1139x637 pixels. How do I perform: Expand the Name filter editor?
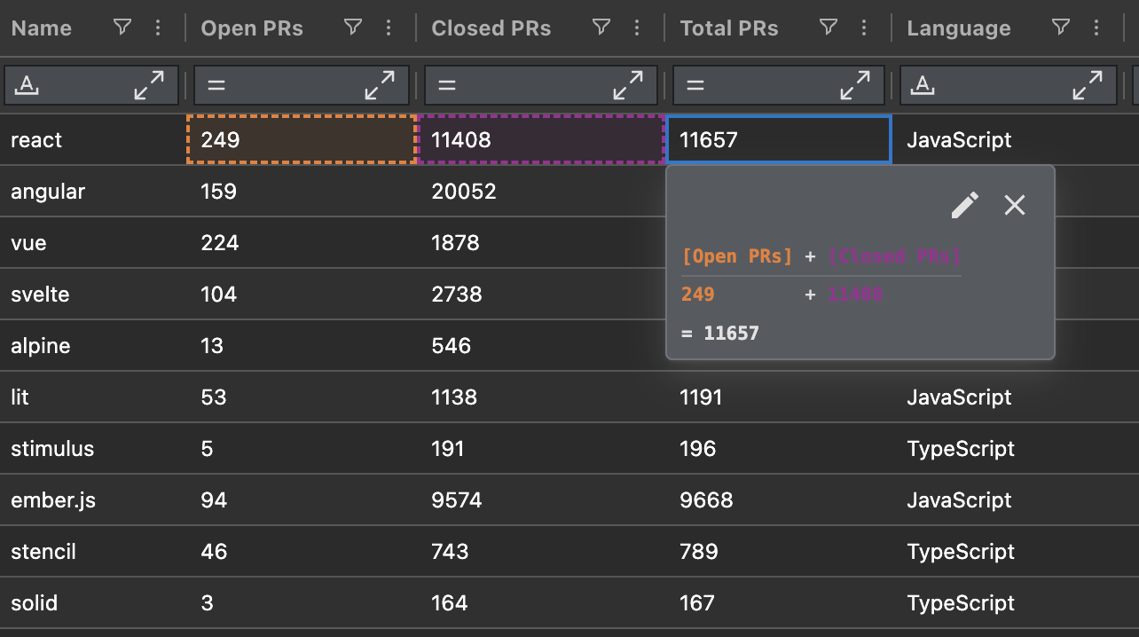pos(149,85)
